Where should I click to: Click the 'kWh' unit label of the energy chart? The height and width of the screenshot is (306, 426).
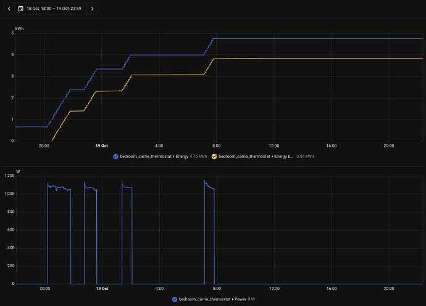tap(19, 29)
